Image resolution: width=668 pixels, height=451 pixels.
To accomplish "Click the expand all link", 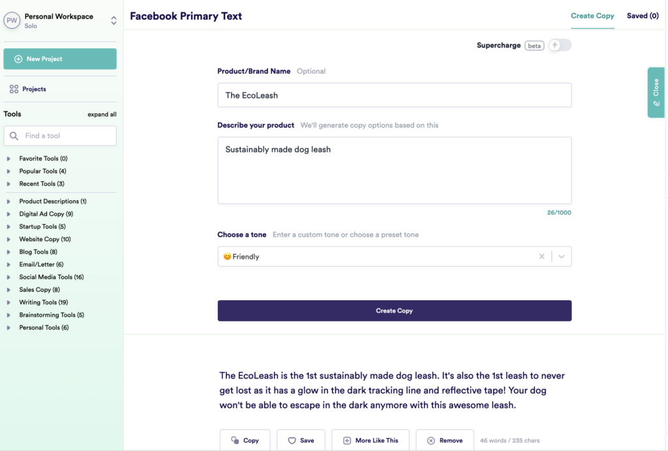I will click(x=102, y=115).
